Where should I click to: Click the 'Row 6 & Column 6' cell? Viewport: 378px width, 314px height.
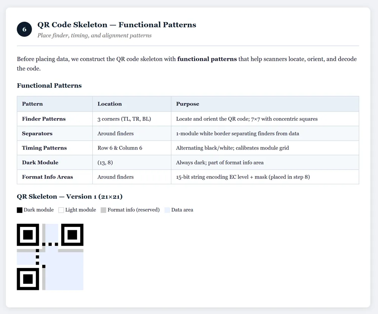pos(132,148)
